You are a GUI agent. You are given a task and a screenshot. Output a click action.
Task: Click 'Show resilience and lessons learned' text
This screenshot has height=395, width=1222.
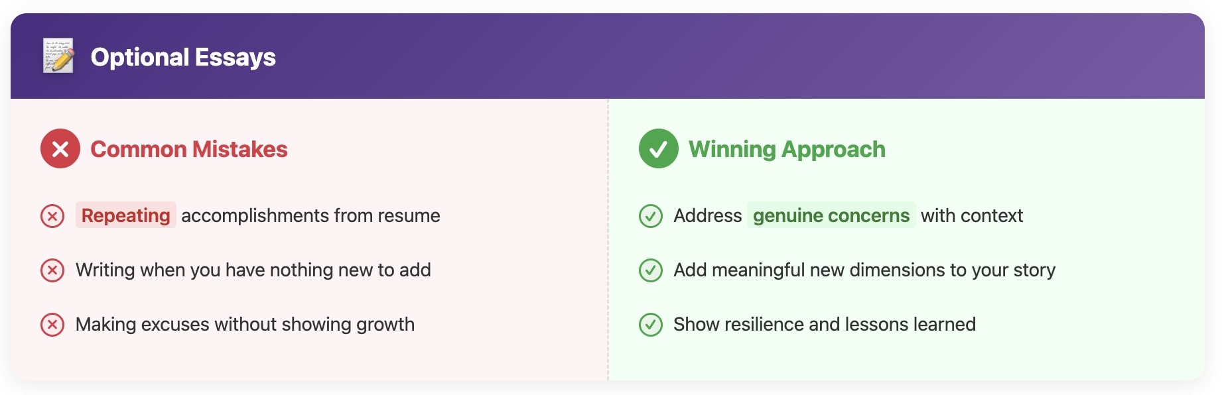825,324
